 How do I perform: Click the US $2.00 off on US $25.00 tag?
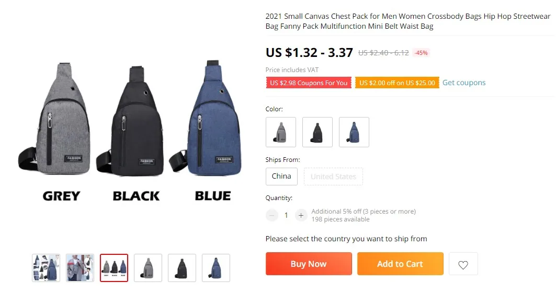tap(397, 83)
